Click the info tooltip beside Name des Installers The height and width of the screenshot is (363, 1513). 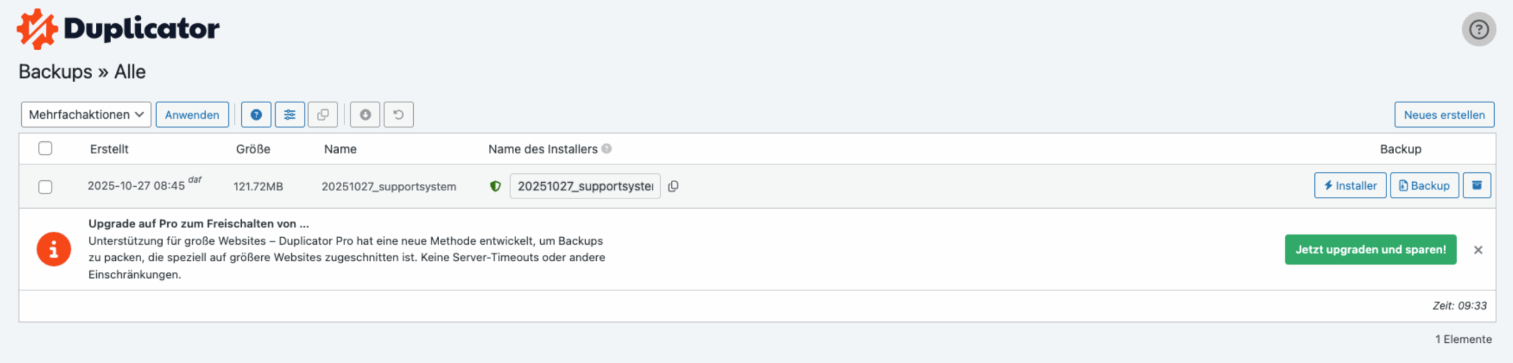coord(605,149)
